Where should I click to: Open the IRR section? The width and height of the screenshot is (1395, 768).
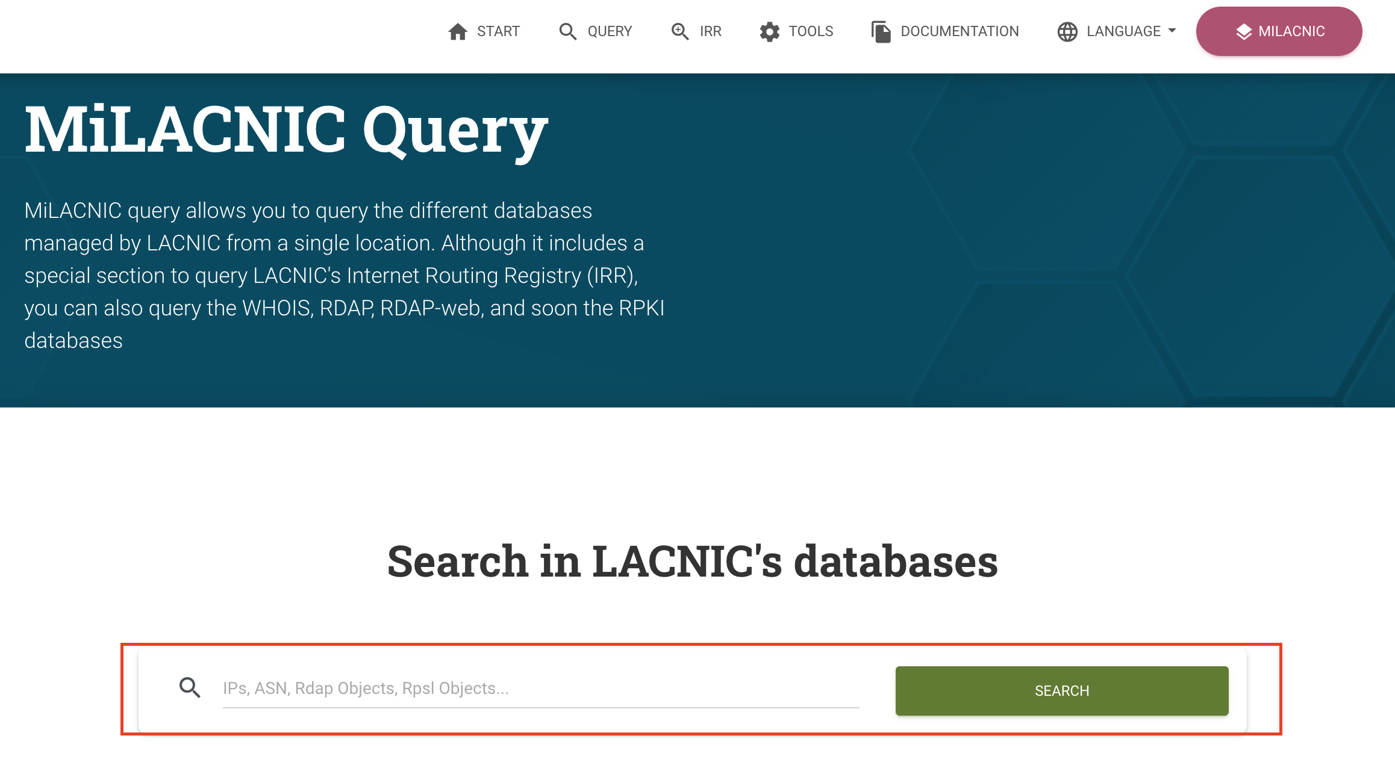pos(710,31)
